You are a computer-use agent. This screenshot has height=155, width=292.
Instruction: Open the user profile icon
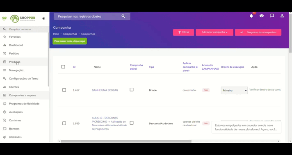(282, 16)
